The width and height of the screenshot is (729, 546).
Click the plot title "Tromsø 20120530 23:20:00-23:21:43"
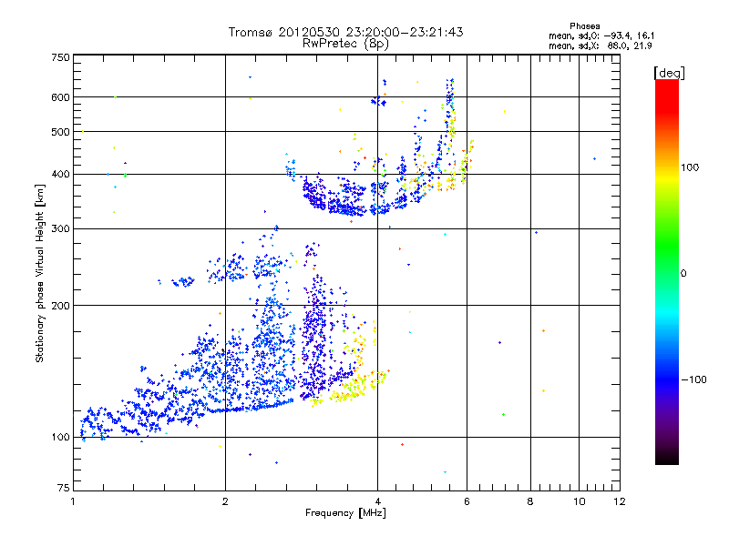(345, 32)
